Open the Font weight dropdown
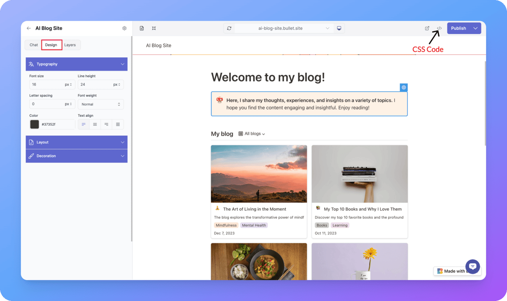507x301 pixels. pos(101,104)
